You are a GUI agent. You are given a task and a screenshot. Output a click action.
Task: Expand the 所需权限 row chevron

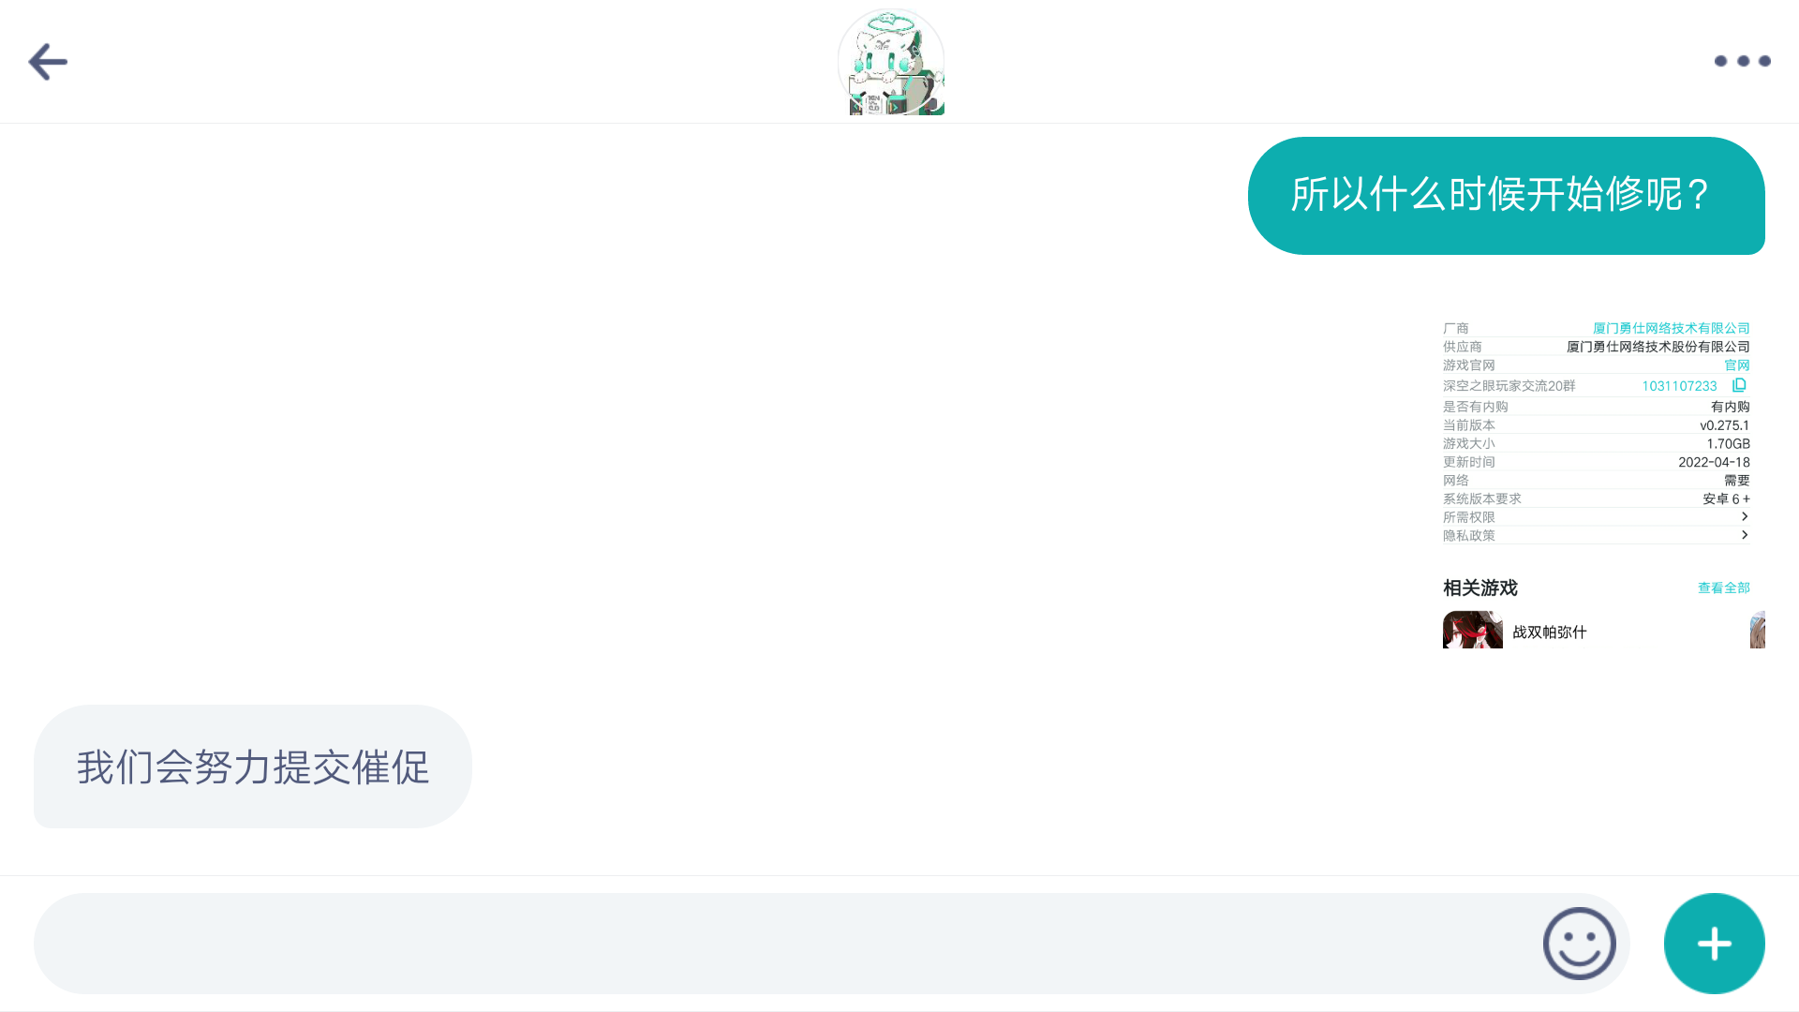[x=1745, y=516]
